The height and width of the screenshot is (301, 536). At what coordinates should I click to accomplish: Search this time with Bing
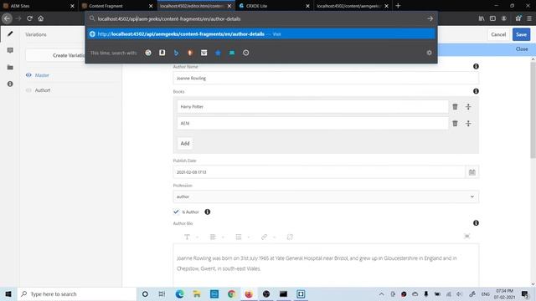176,53
